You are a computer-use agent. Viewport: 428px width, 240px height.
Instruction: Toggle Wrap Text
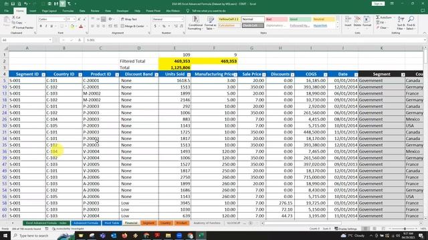129,19
